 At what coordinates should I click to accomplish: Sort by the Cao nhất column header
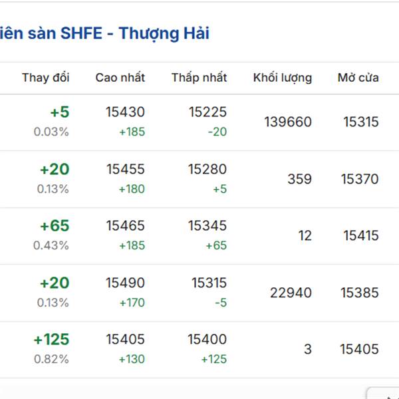pyautogui.click(x=120, y=78)
